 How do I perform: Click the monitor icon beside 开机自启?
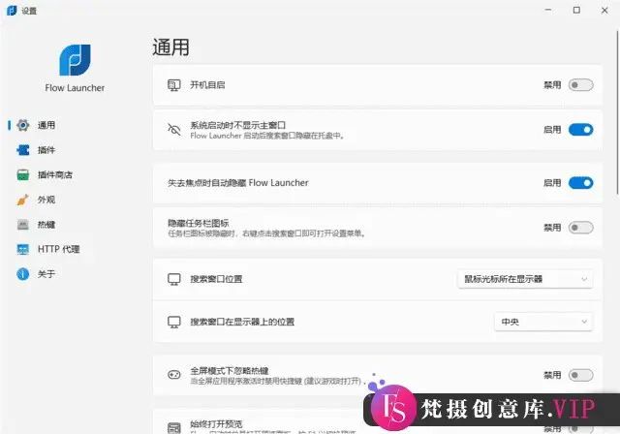click(174, 85)
